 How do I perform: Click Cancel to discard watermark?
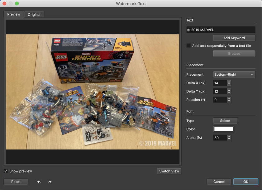219,182
